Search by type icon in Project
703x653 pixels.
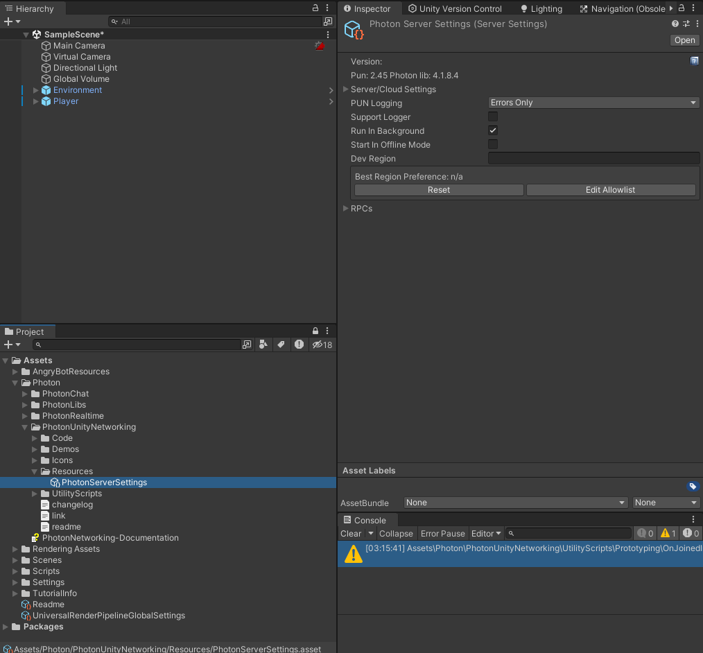263,345
